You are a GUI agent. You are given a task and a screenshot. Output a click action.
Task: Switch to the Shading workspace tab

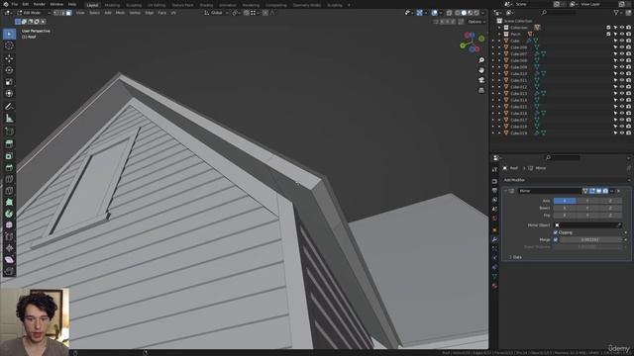[206, 5]
